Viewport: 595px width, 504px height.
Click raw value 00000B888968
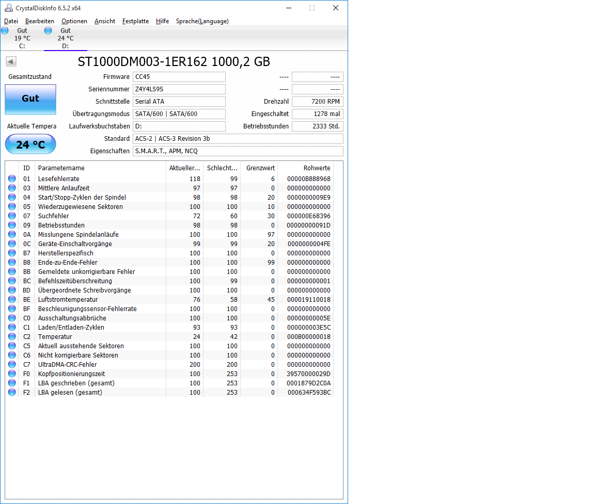[309, 179]
